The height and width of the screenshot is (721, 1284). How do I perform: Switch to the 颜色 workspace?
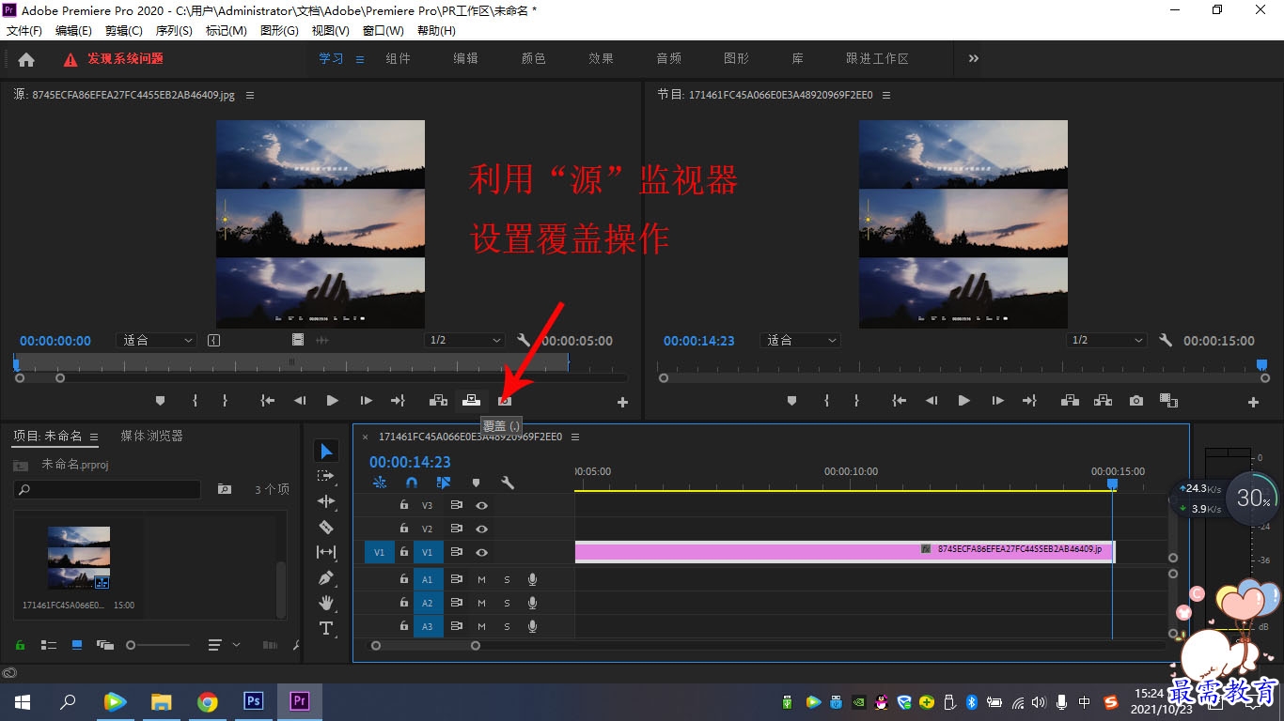[x=533, y=58]
